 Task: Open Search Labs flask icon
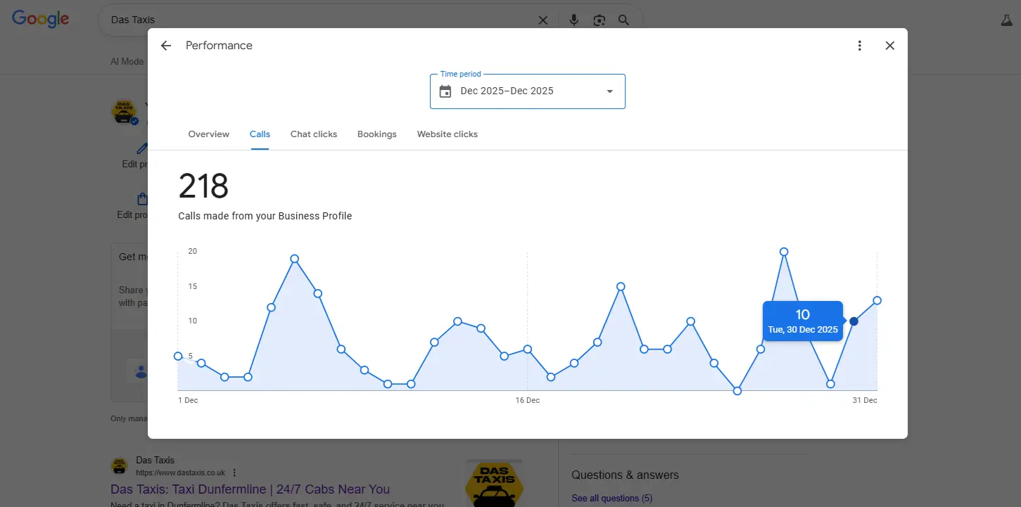click(x=1006, y=20)
